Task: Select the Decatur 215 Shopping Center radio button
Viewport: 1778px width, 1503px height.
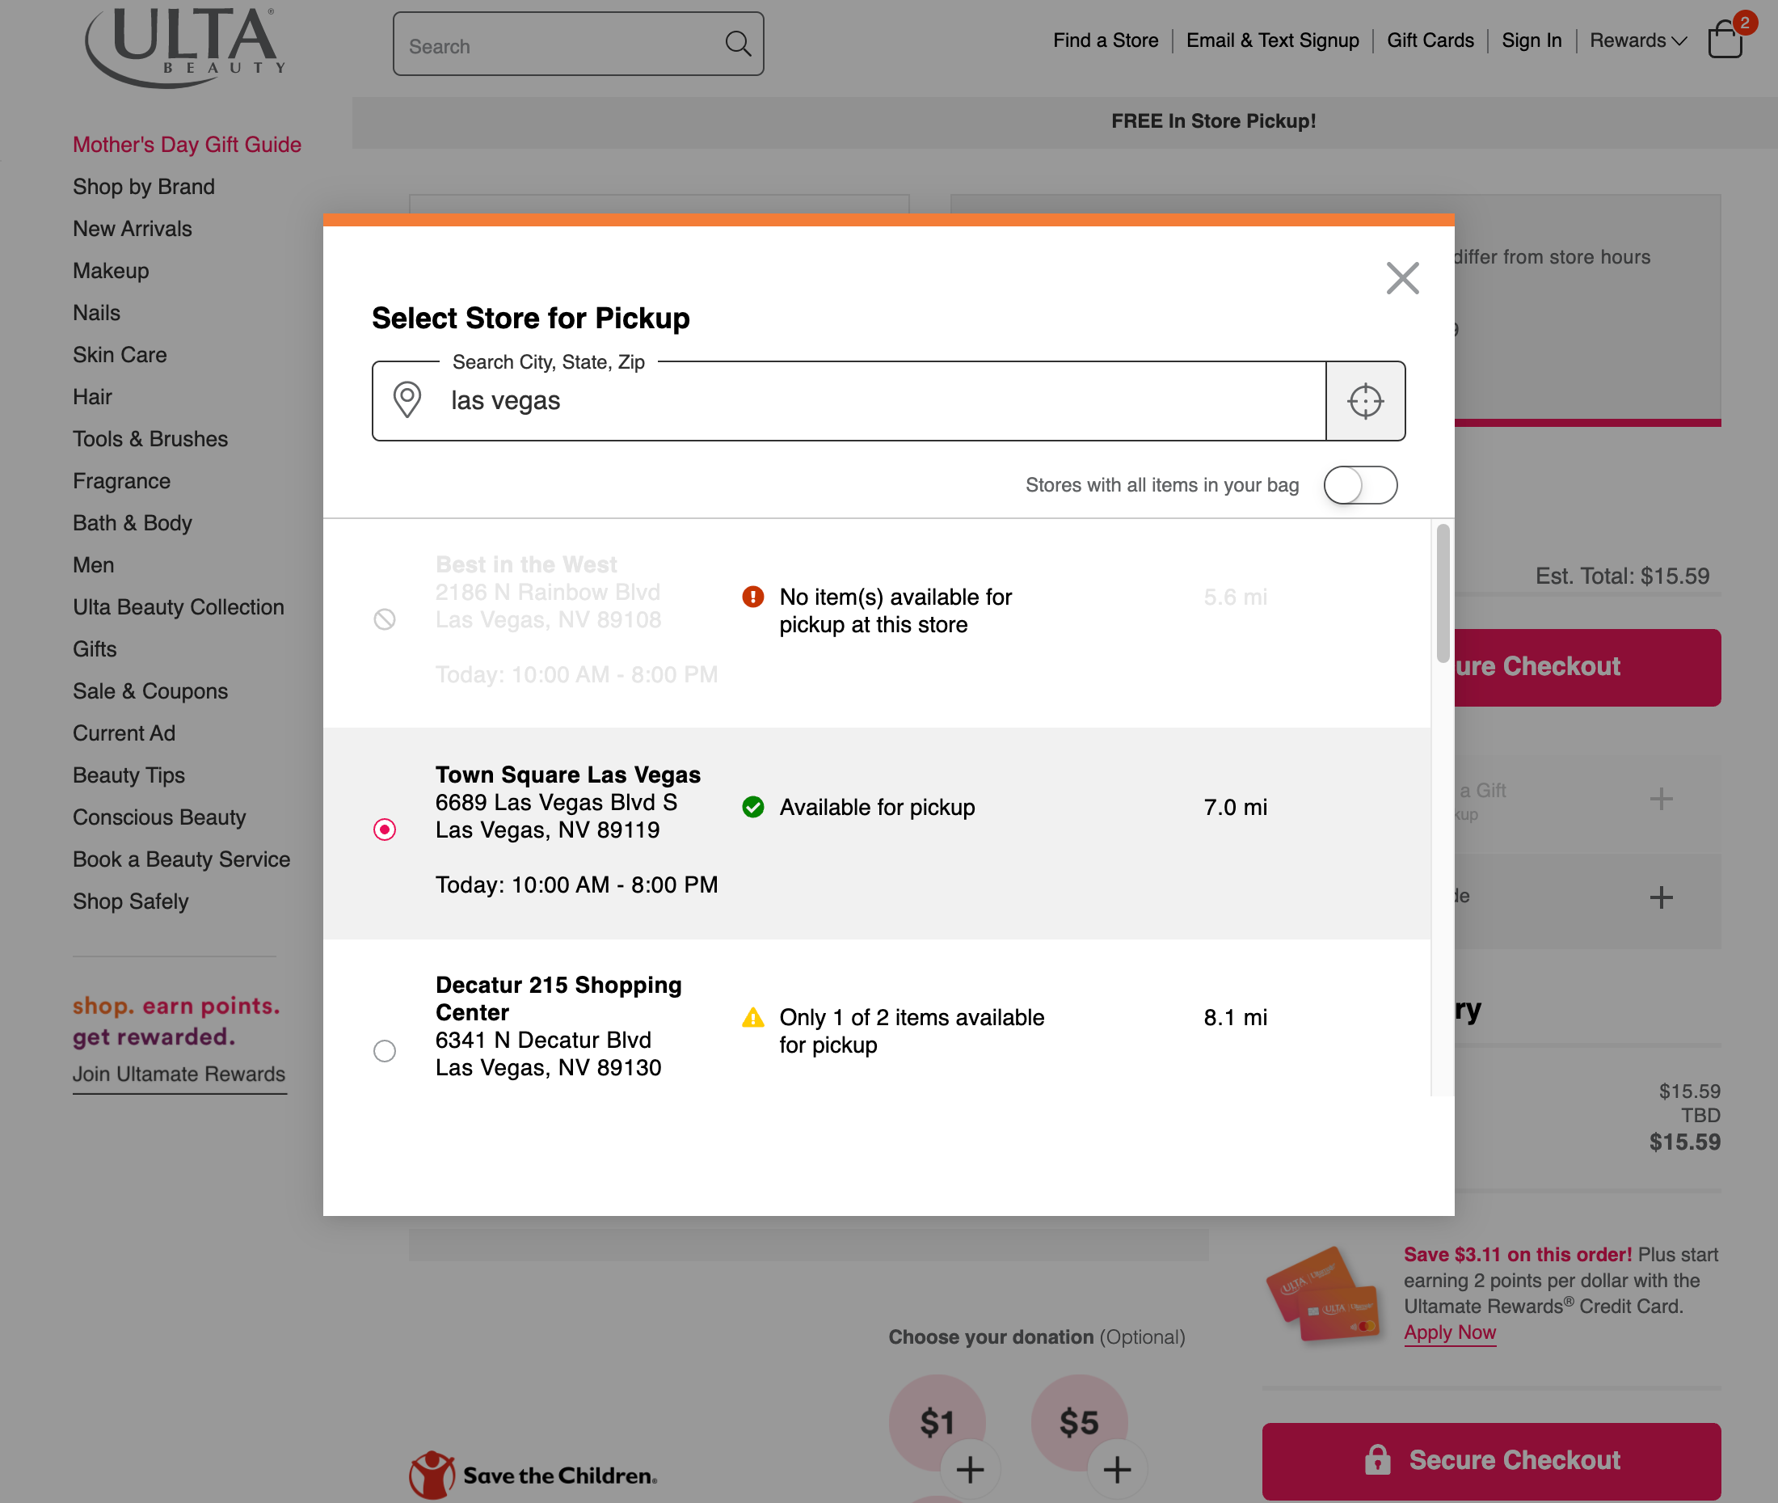Action: (x=384, y=1051)
